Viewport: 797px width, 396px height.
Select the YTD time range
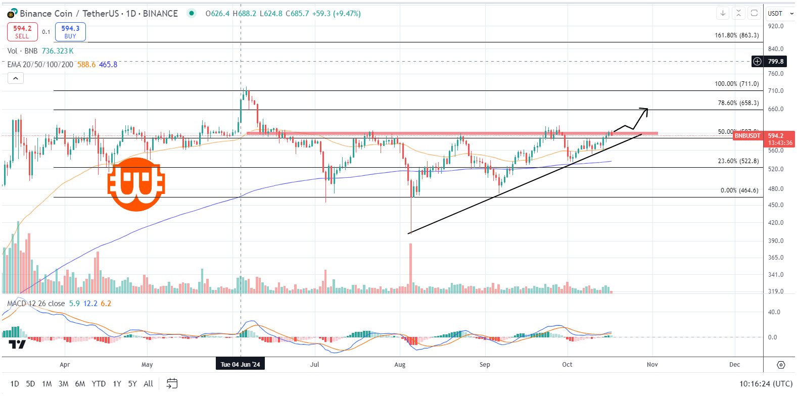point(99,384)
